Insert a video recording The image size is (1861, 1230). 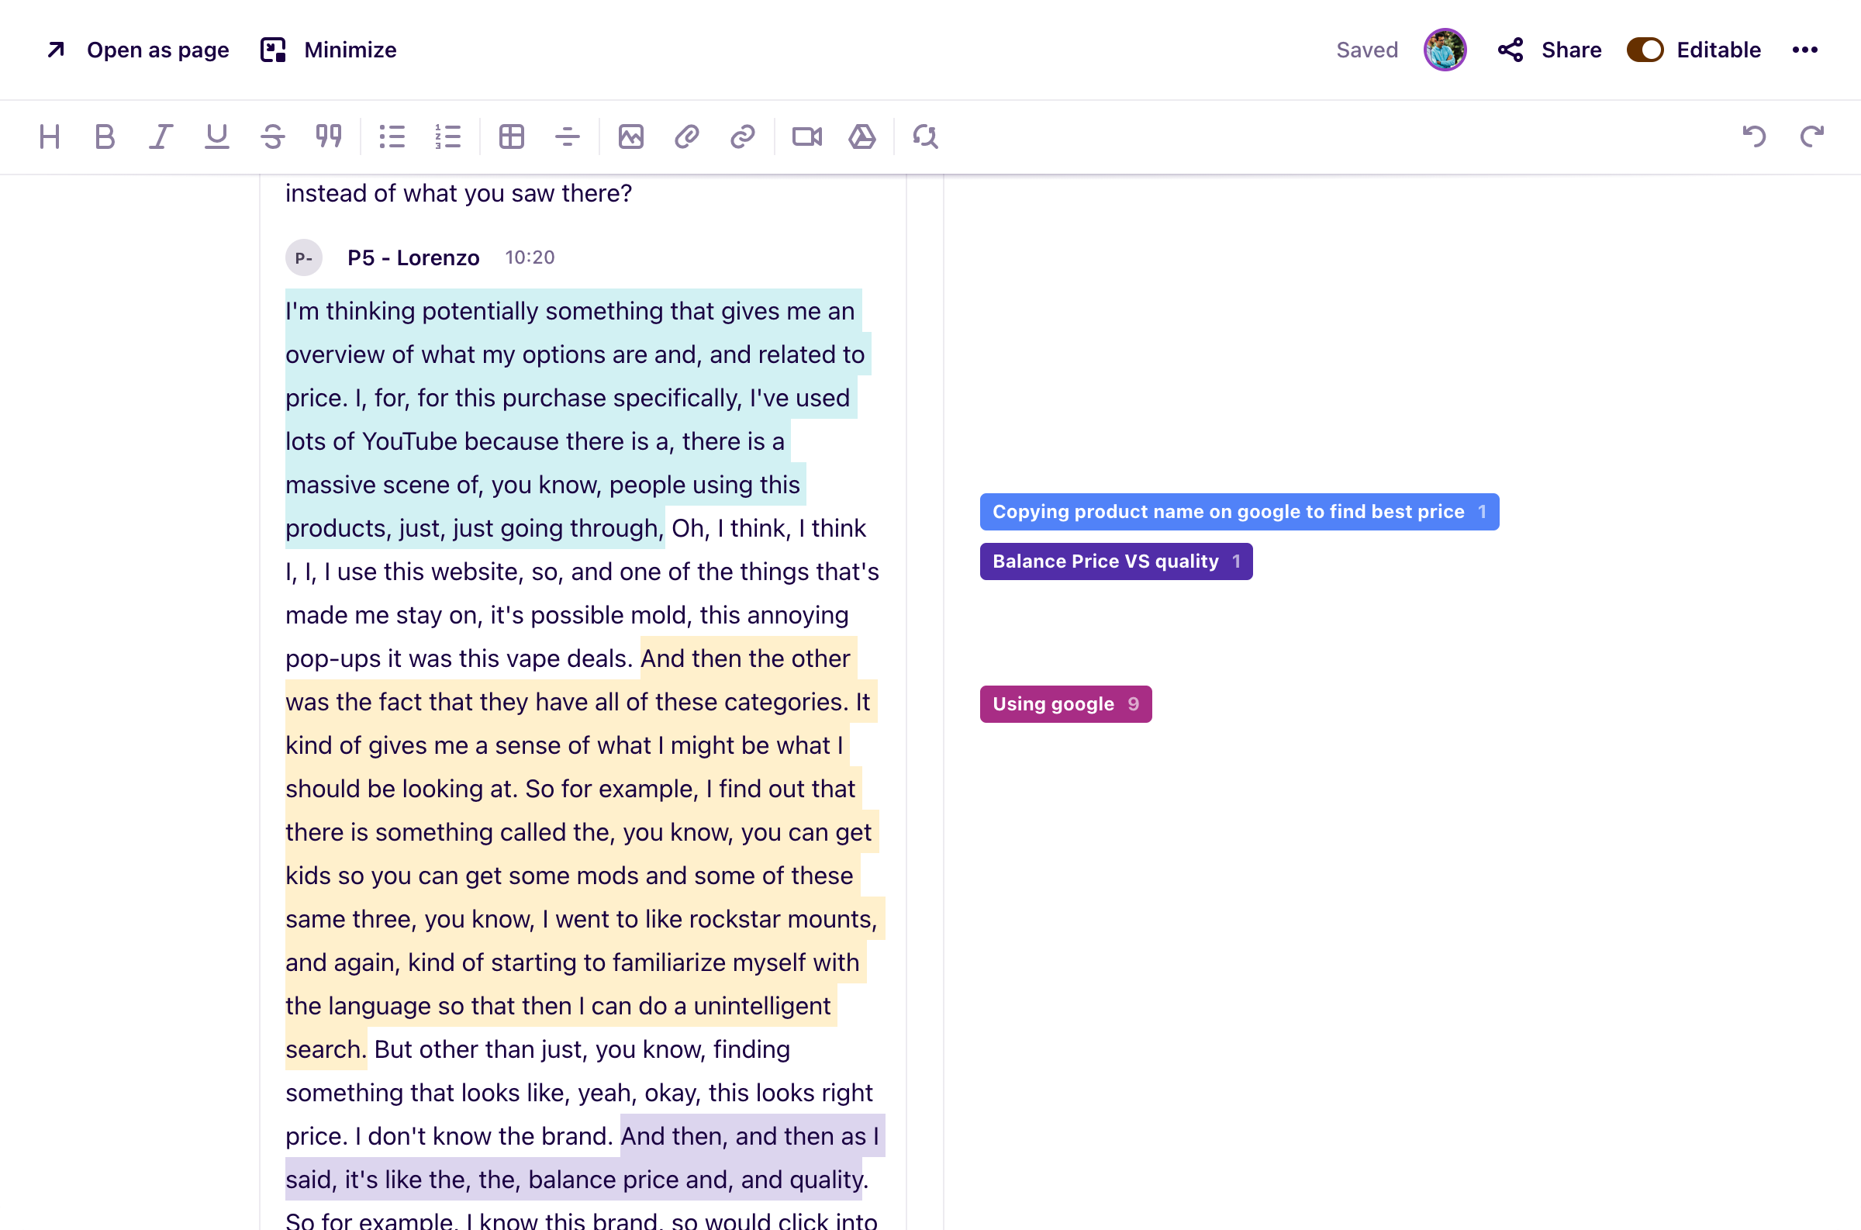(x=806, y=137)
